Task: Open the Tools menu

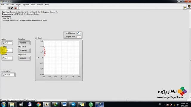Action: [x=33, y=5]
